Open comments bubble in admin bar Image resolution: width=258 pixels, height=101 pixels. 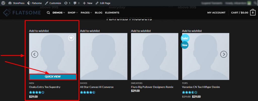coord(77,3)
